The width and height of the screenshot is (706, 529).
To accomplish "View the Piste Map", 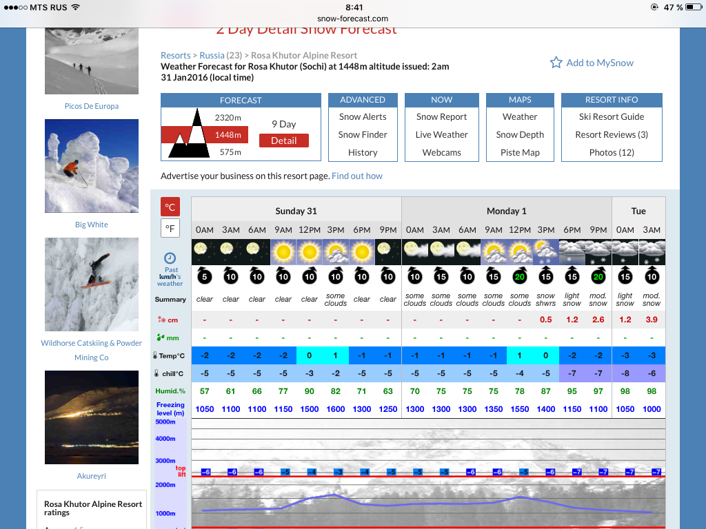I will pyautogui.click(x=520, y=152).
